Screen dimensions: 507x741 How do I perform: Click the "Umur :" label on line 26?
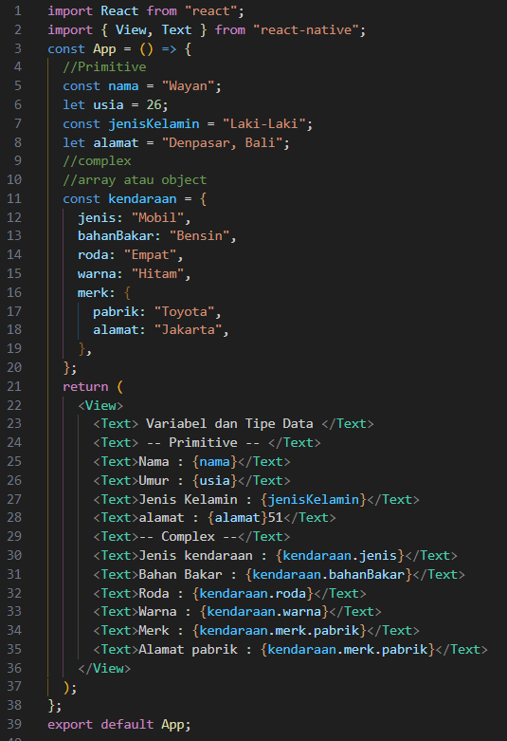161,481
